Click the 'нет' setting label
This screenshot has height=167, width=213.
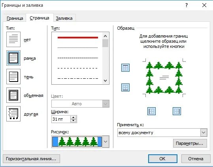27,40
